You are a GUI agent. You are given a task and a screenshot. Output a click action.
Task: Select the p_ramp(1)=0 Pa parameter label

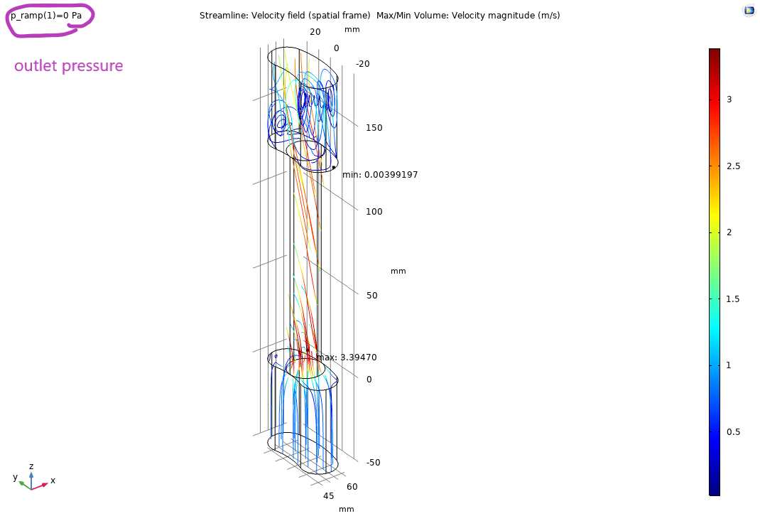[46, 16]
